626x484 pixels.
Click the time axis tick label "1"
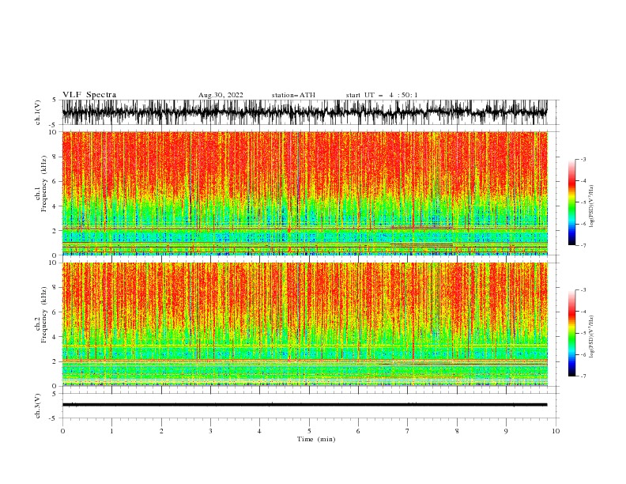tap(111, 431)
